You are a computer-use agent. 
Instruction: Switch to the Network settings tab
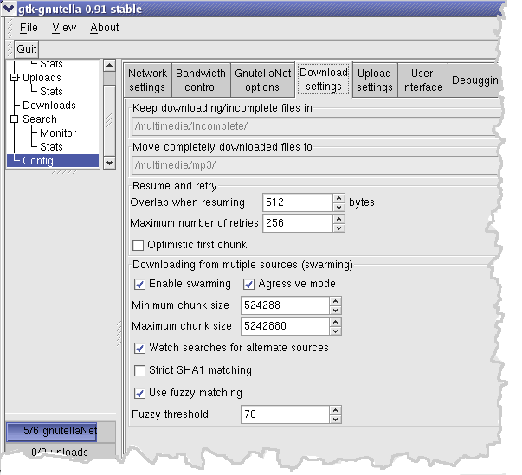pyautogui.click(x=147, y=80)
